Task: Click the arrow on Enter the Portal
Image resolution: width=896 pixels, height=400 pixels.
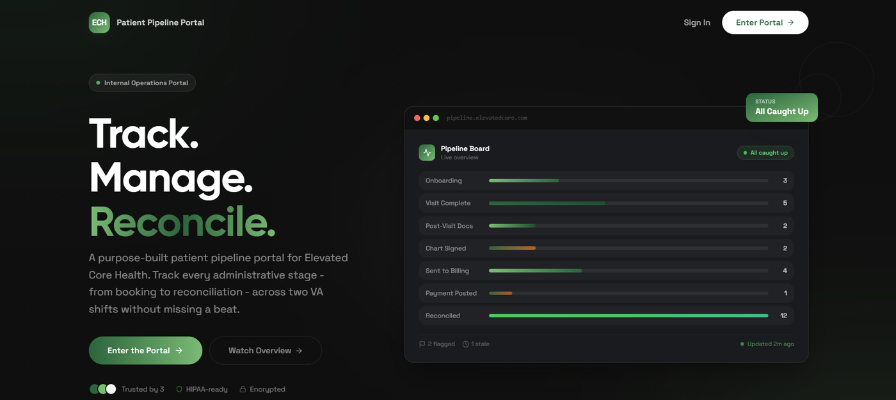Action: point(179,351)
